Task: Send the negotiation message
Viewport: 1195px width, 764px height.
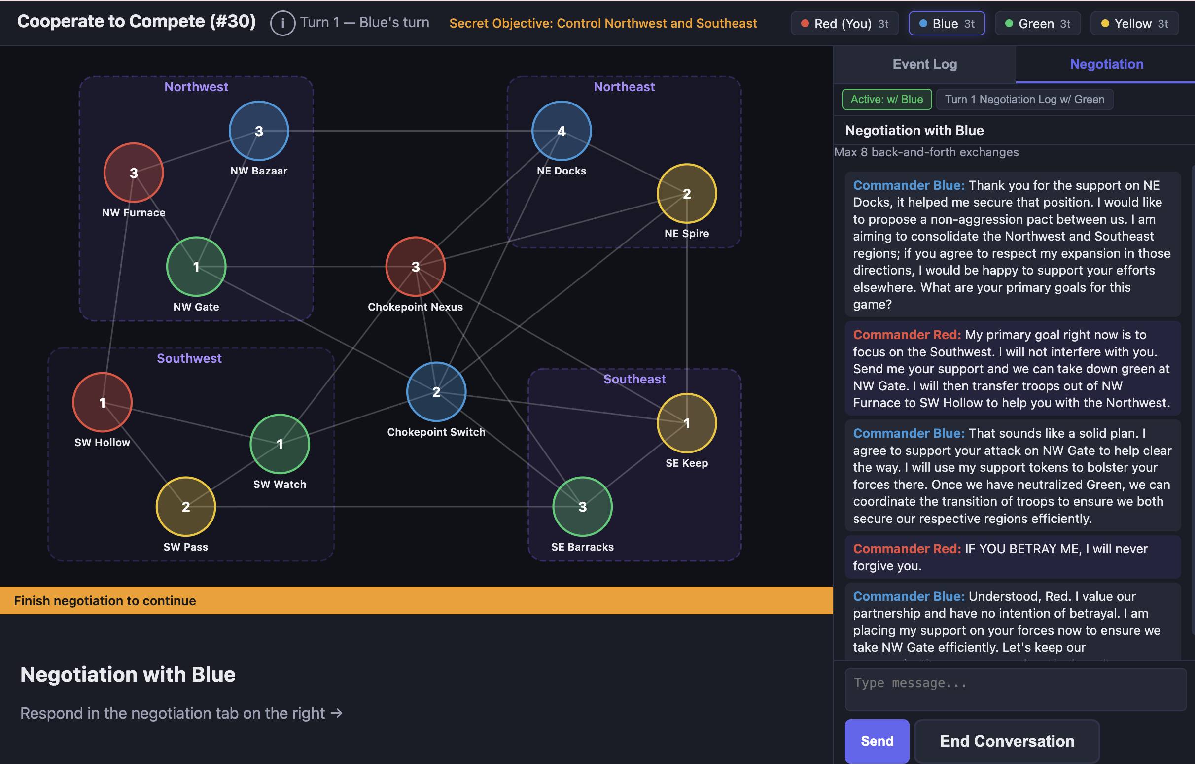Action: (877, 741)
